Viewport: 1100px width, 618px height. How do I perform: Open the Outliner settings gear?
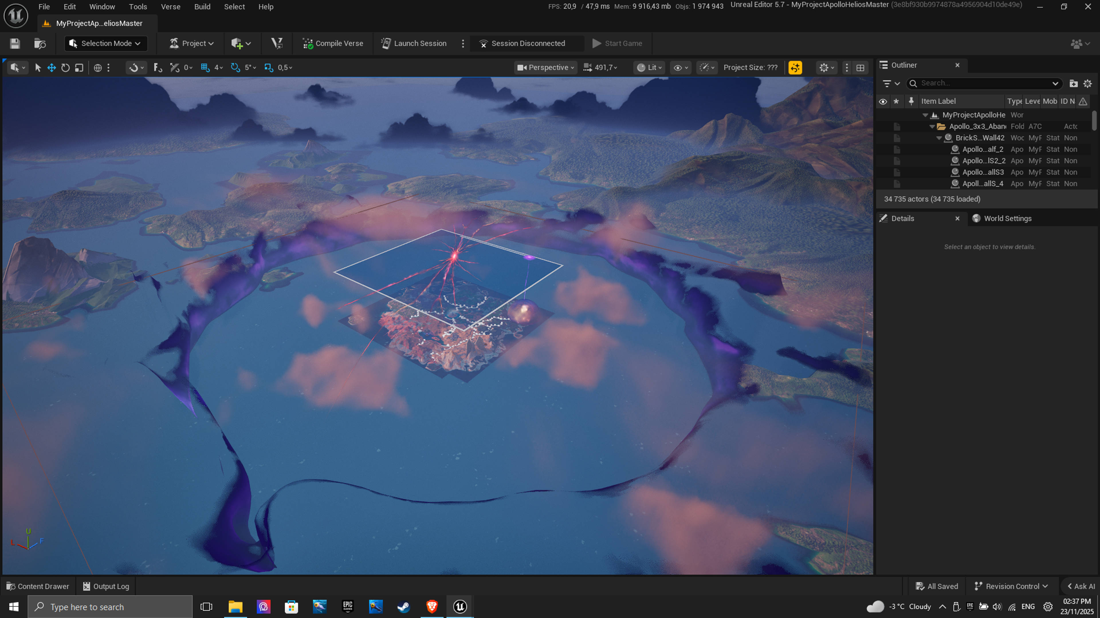pos(1088,84)
